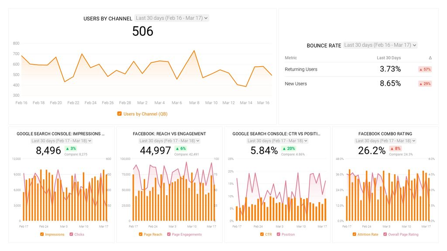Click the Mar 8 axis label on users chart
Screen dimensions: 447x251
[x=194, y=103]
